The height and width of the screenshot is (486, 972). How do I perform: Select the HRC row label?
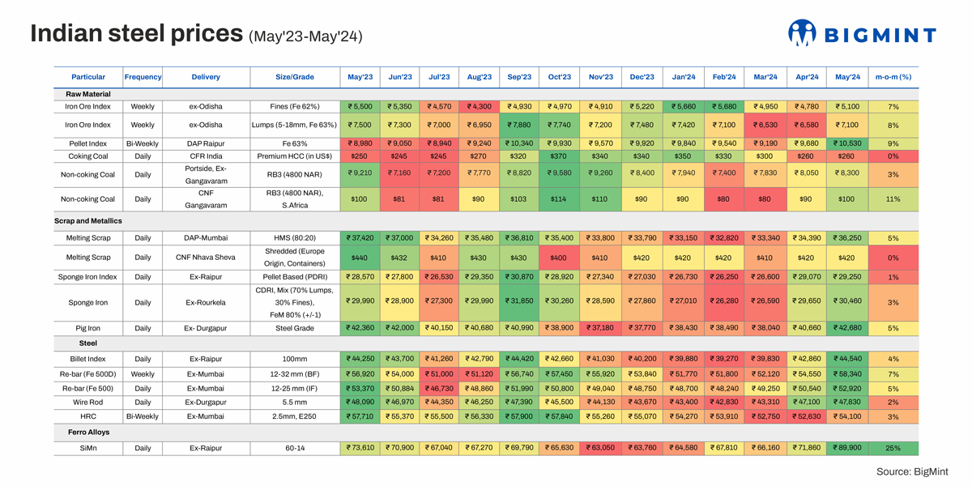tap(88, 416)
